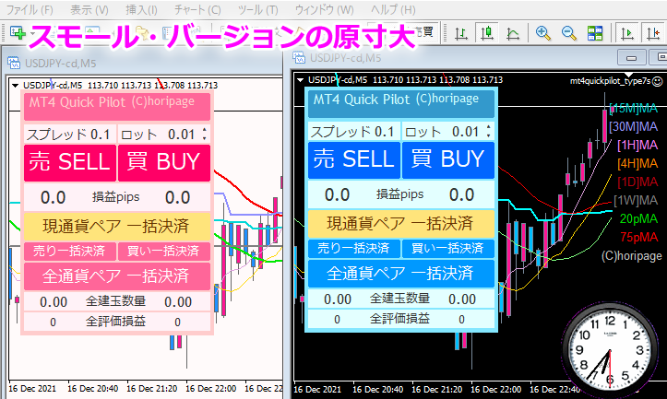Click mt4quickpilot_type7s text in right chart
The height and width of the screenshot is (399, 667).
coord(611,81)
